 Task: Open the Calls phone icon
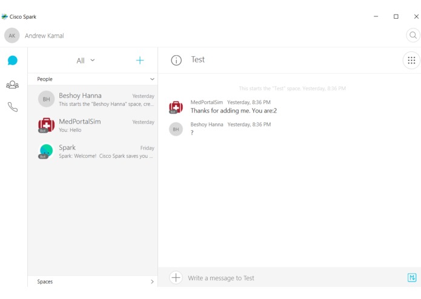click(12, 107)
